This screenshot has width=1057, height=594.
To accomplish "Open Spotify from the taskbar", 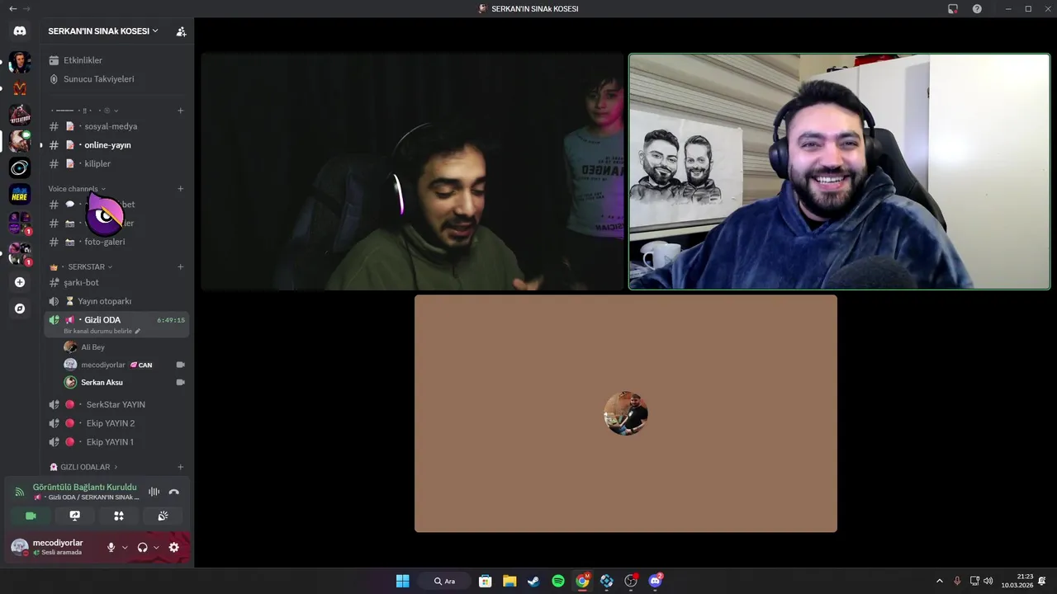I will point(558,581).
